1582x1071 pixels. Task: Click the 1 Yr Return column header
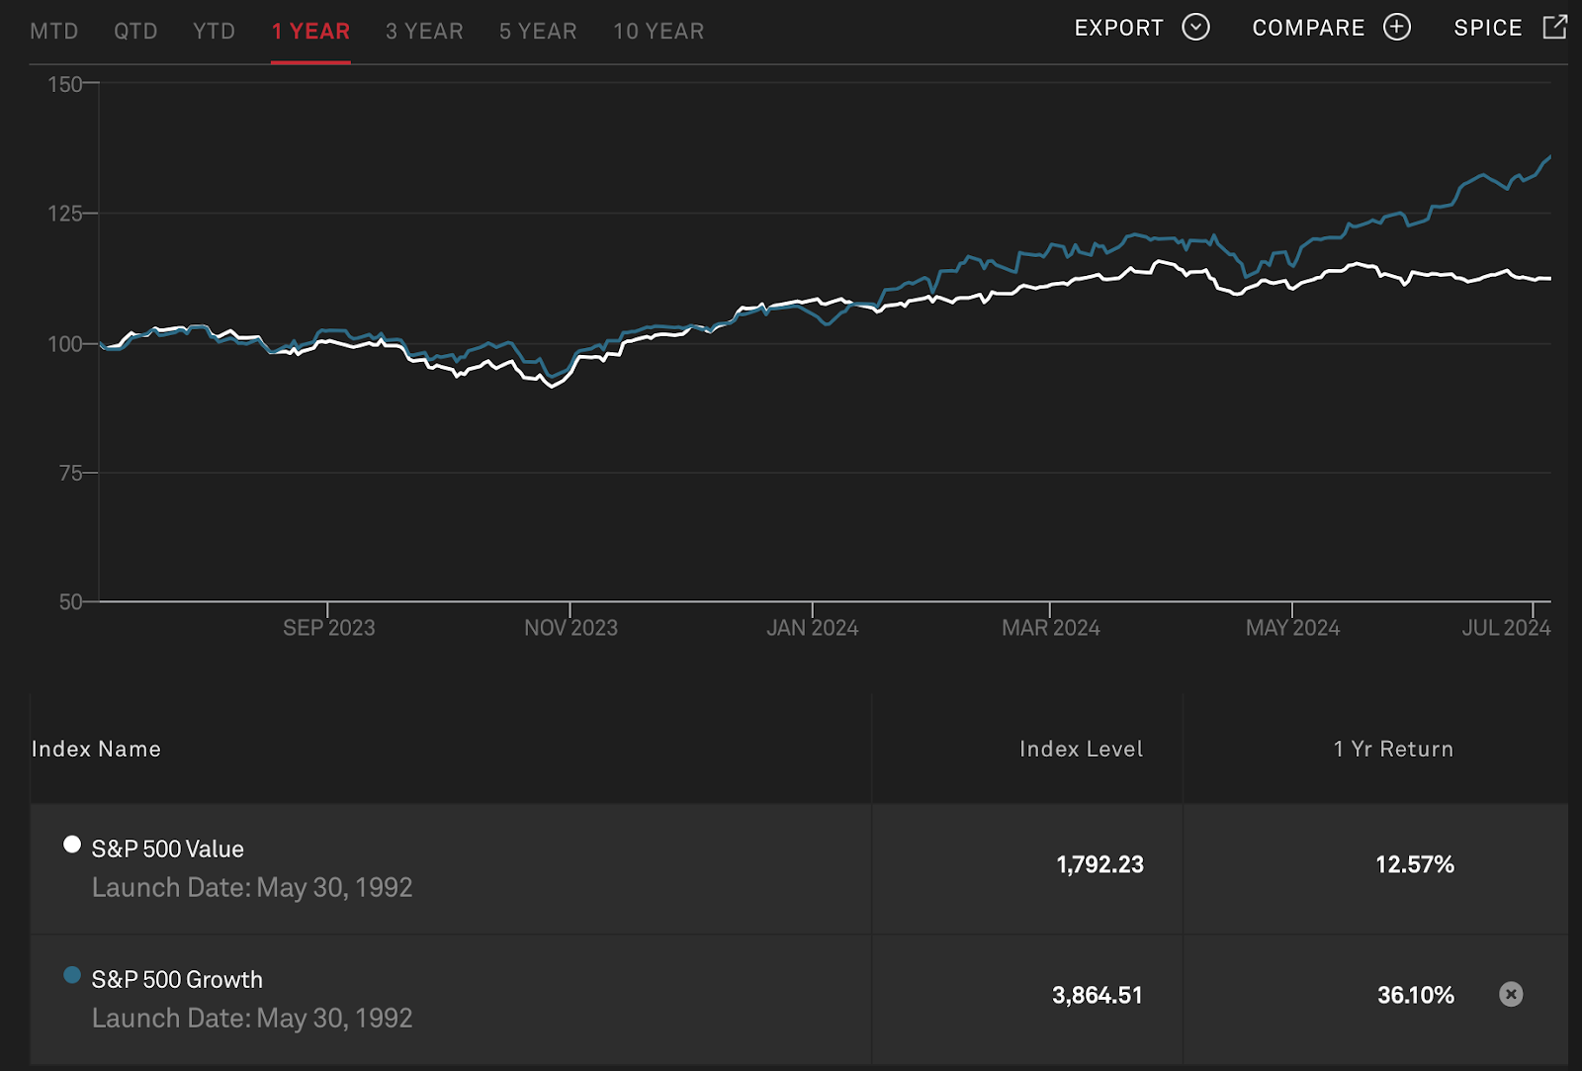pos(1393,749)
